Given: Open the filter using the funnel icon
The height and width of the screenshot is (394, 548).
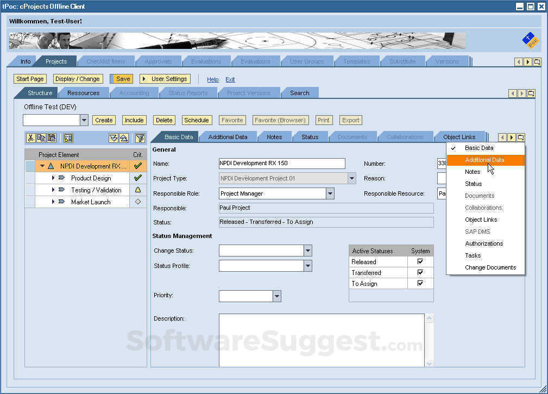Looking at the screenshot, I should 140,137.
